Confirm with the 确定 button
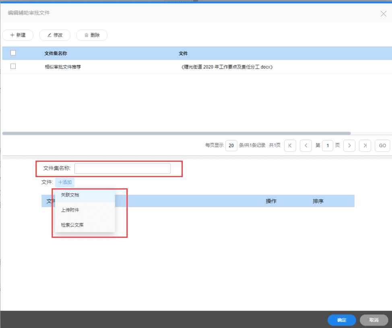 [342, 320]
